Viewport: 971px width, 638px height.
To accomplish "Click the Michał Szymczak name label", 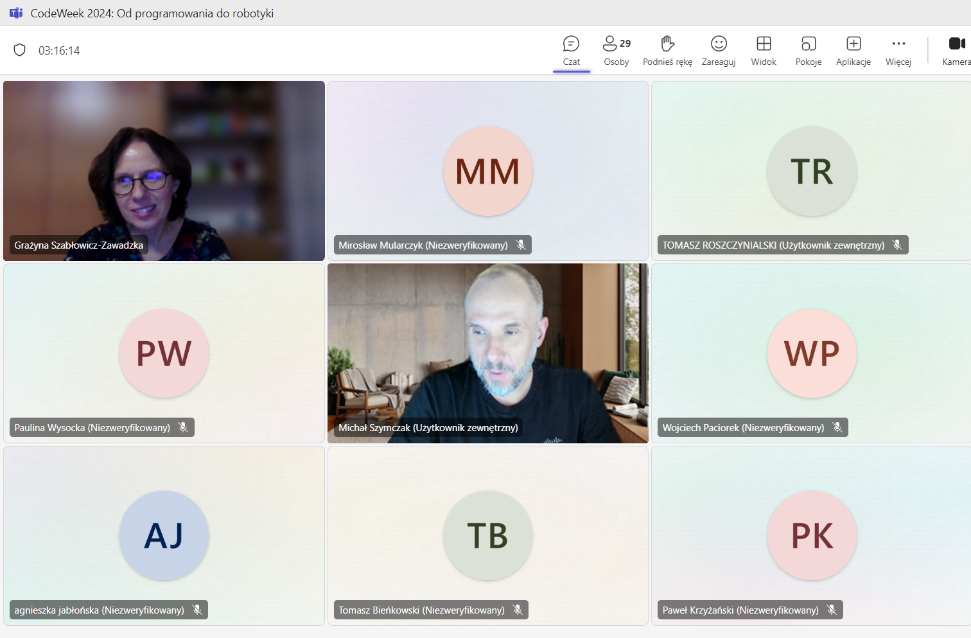I will [x=428, y=428].
